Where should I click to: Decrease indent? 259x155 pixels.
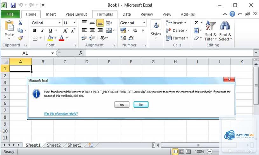click(84, 38)
